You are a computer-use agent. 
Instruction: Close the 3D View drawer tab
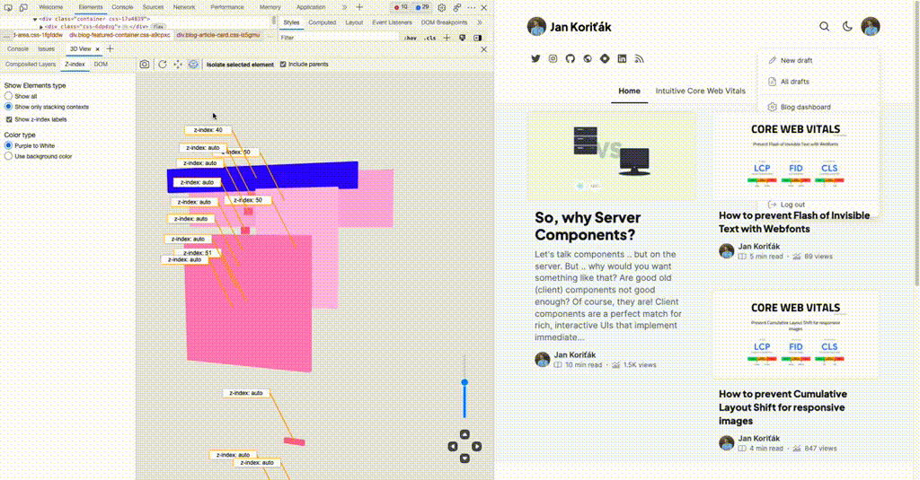click(x=97, y=49)
